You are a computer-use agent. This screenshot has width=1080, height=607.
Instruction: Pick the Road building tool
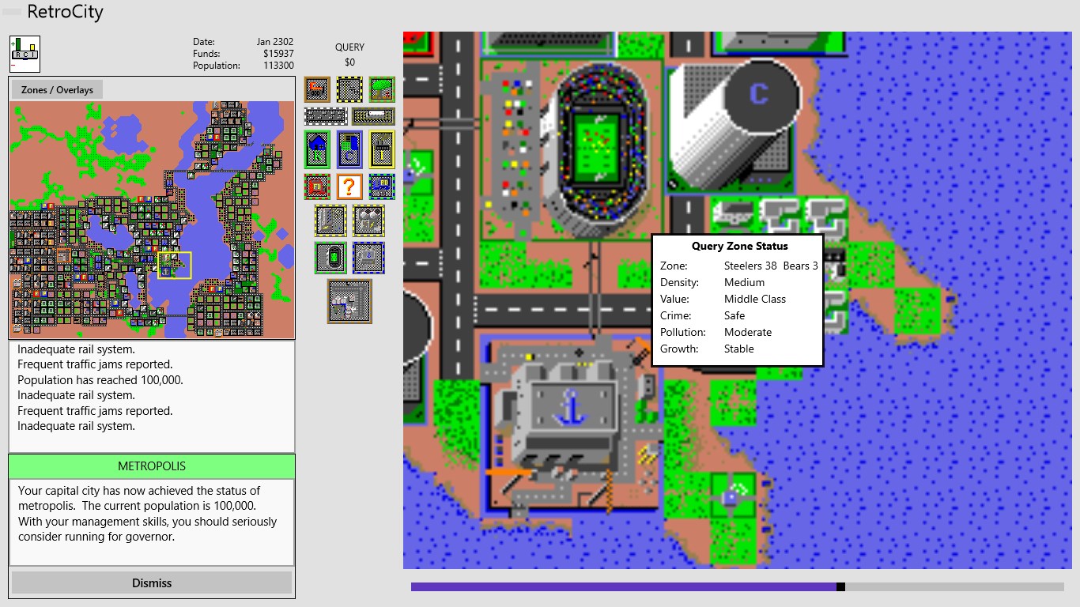[326, 116]
